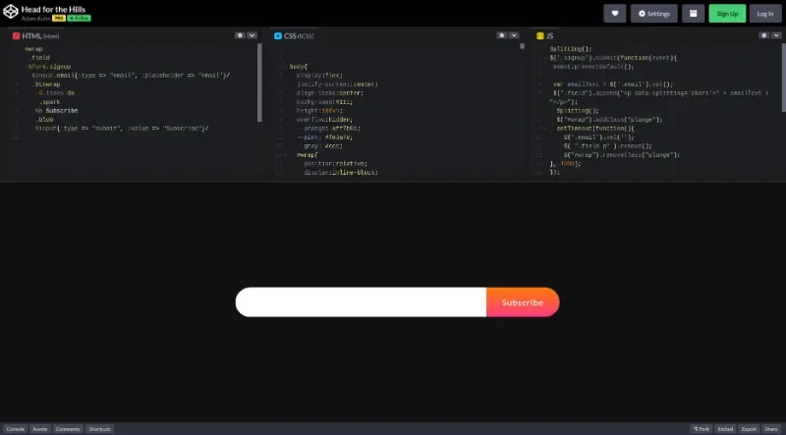The height and width of the screenshot is (435, 786).
Task: Open HTML editor settings gear
Action: click(240, 35)
